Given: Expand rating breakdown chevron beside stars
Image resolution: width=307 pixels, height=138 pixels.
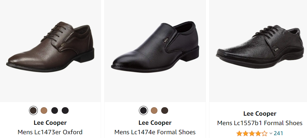Looking at the screenshot, I should (x=271, y=134).
